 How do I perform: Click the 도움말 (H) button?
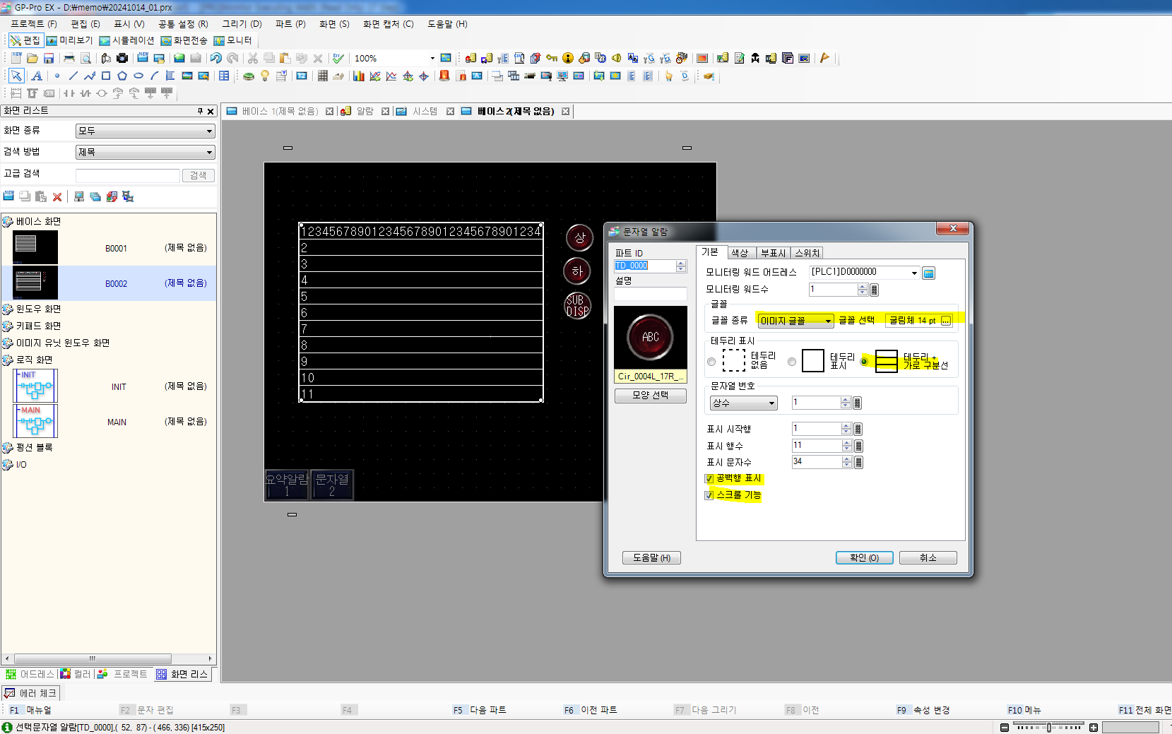coord(651,558)
